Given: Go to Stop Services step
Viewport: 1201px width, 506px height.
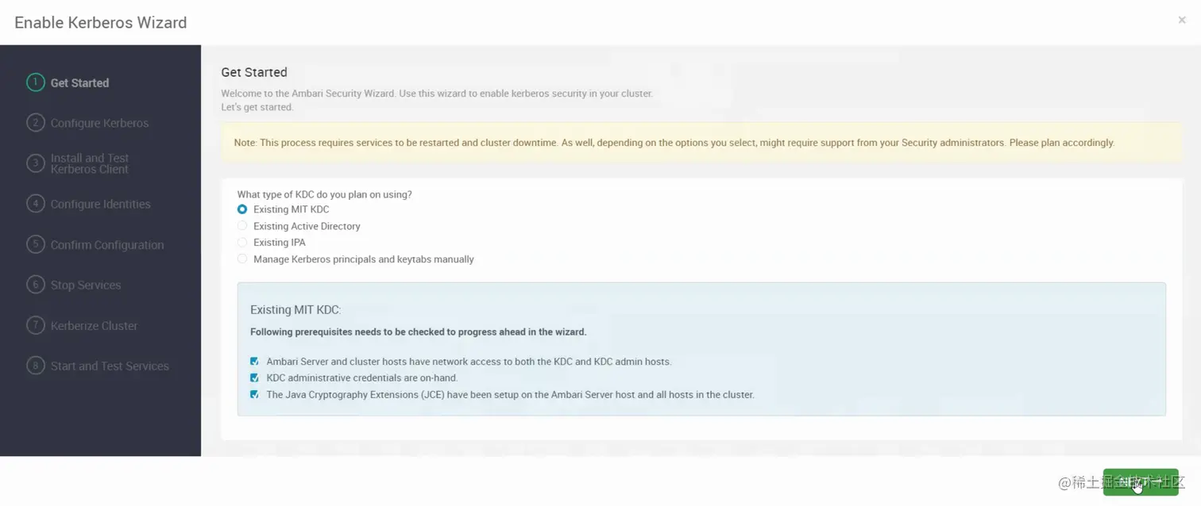Looking at the screenshot, I should [x=86, y=285].
